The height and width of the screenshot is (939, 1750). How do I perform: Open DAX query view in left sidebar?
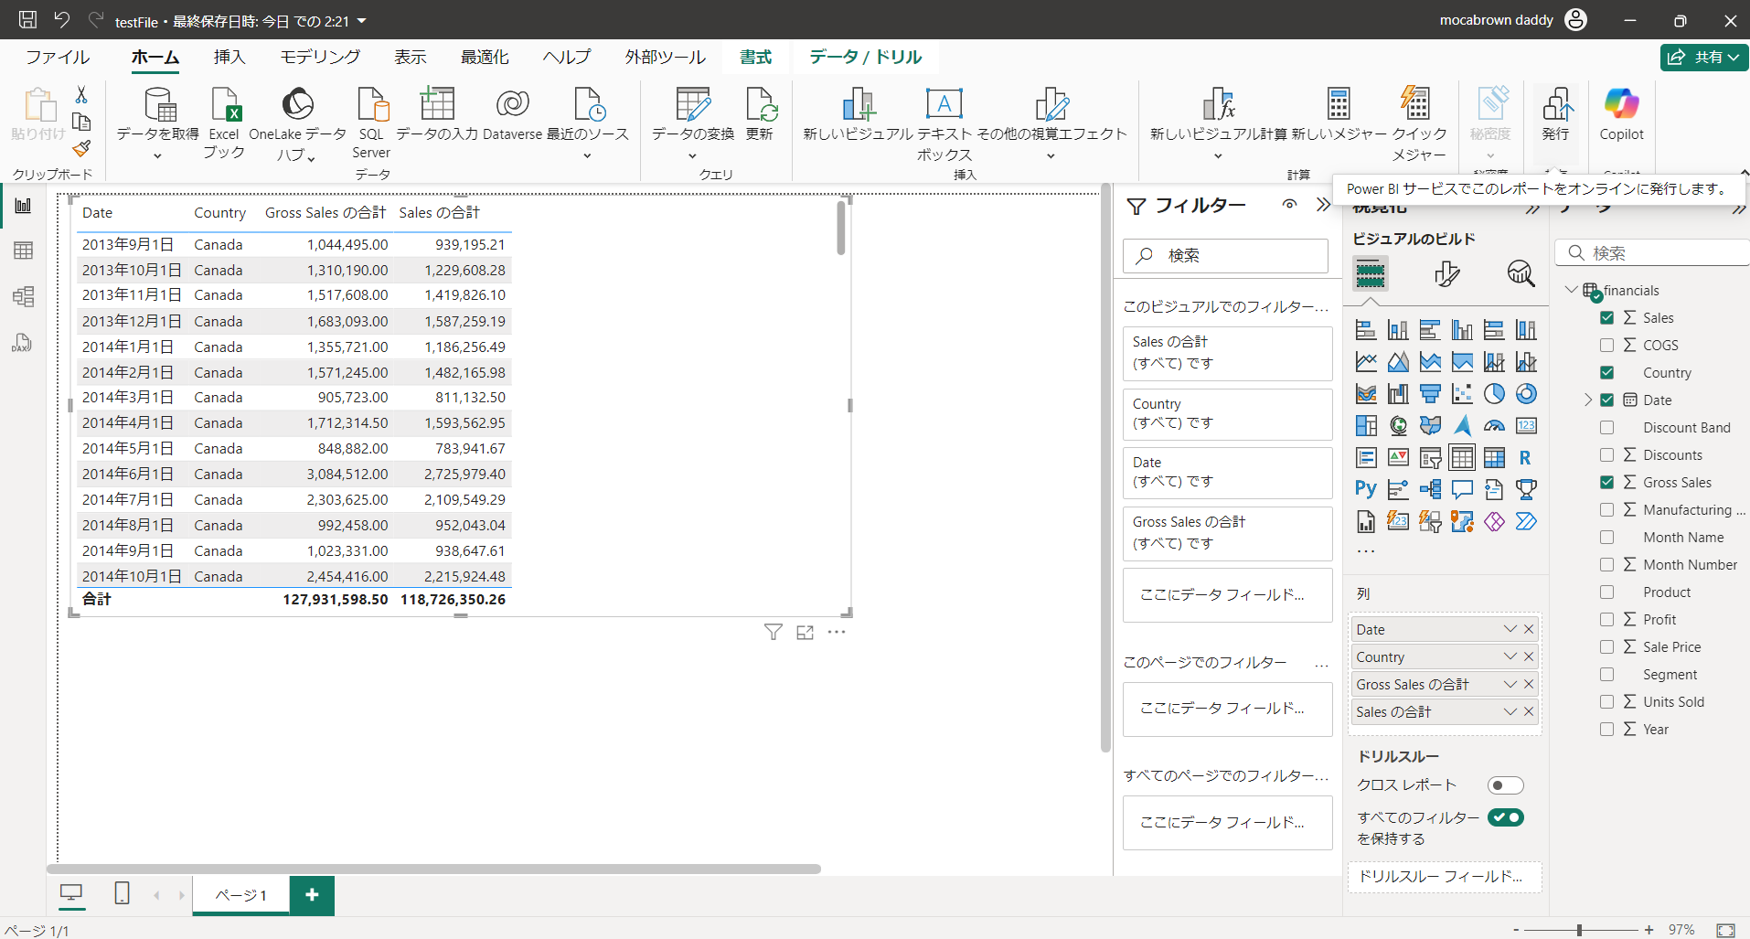(24, 342)
